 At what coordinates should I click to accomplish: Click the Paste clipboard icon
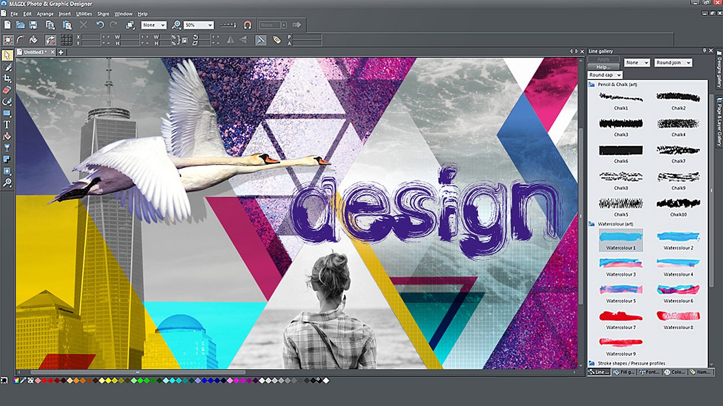pos(67,25)
